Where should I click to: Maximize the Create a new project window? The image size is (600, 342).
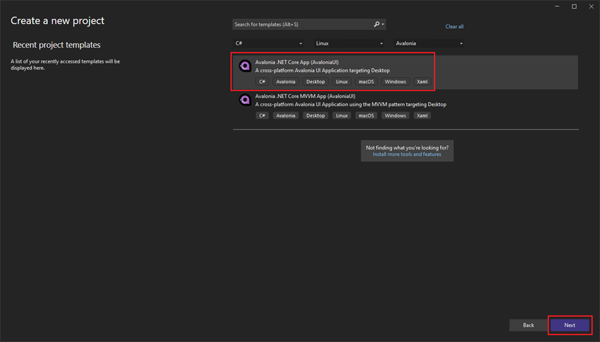click(574, 7)
